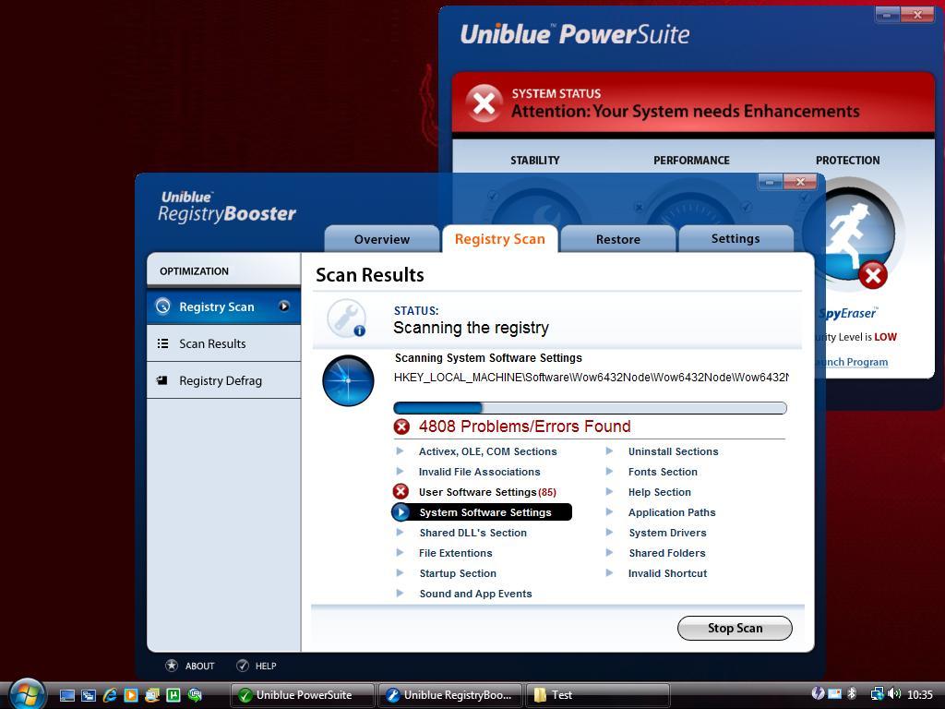945x709 pixels.
Task: Click the play arrow in Registry Scan sidebar item
Action: [284, 306]
